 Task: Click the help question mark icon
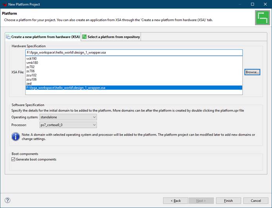(7, 200)
